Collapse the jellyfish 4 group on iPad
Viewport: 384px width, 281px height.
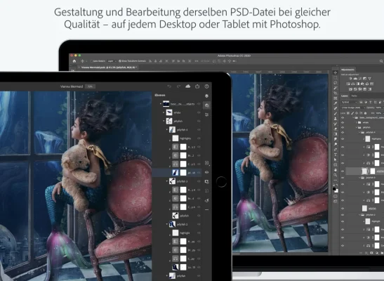(x=167, y=129)
